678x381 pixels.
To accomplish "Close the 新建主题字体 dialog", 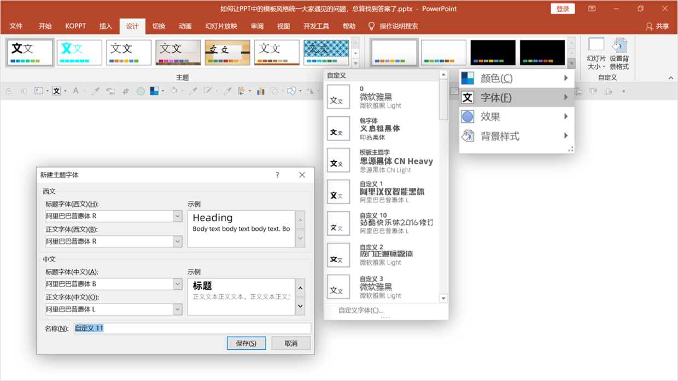I will [302, 175].
